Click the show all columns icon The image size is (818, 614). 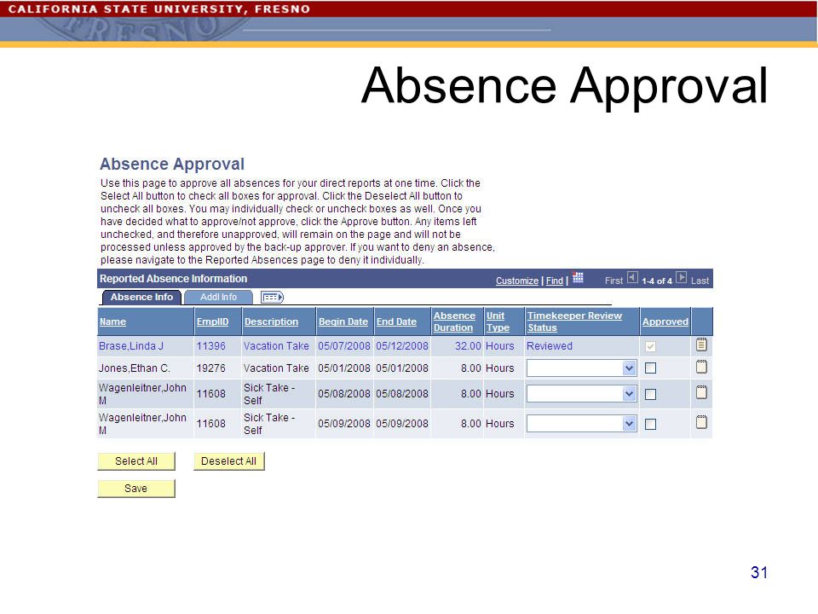pos(272,298)
